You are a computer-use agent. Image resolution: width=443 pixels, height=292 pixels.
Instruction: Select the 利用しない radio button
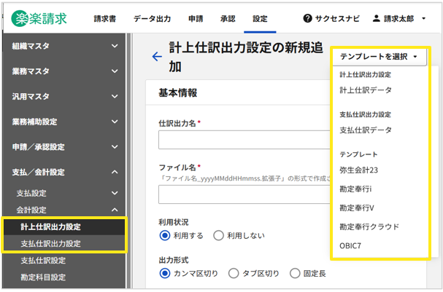218,236
